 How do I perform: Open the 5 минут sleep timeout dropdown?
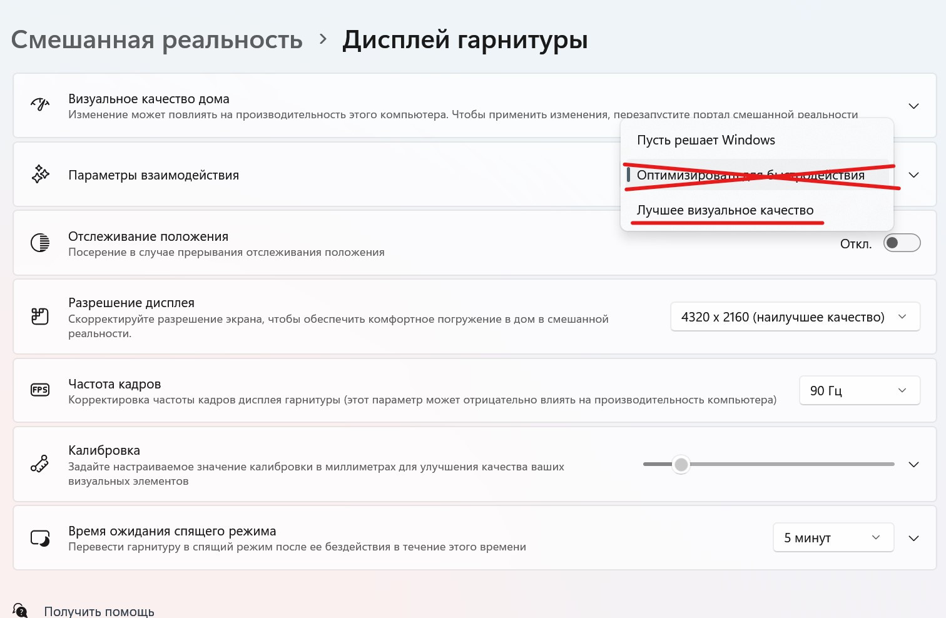coord(833,537)
